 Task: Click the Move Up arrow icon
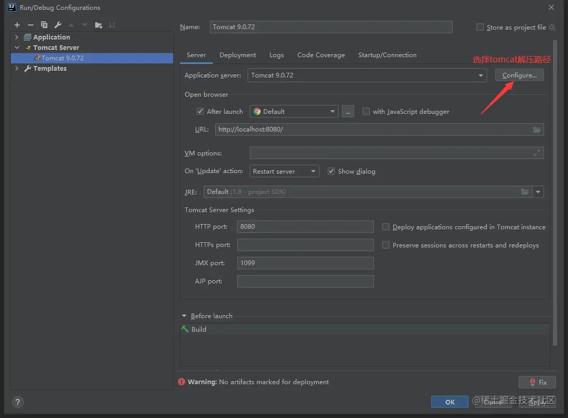[x=71, y=25]
